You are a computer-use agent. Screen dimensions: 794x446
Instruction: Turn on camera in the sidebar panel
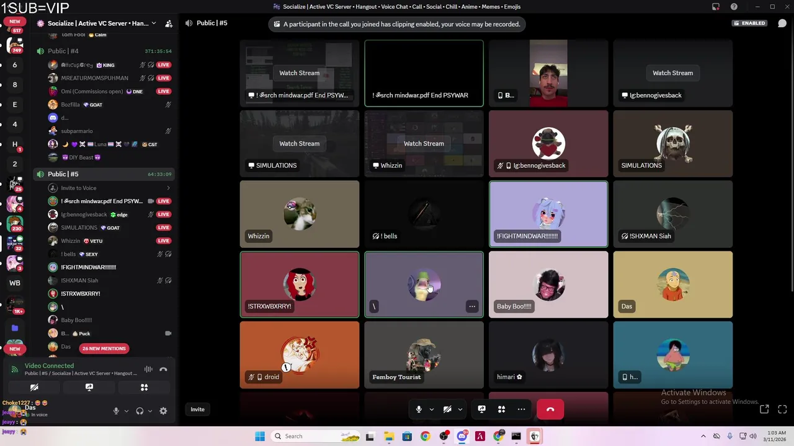point(34,387)
